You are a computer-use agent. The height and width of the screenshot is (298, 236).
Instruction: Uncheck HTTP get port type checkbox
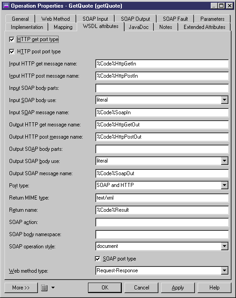pyautogui.click(x=12, y=40)
